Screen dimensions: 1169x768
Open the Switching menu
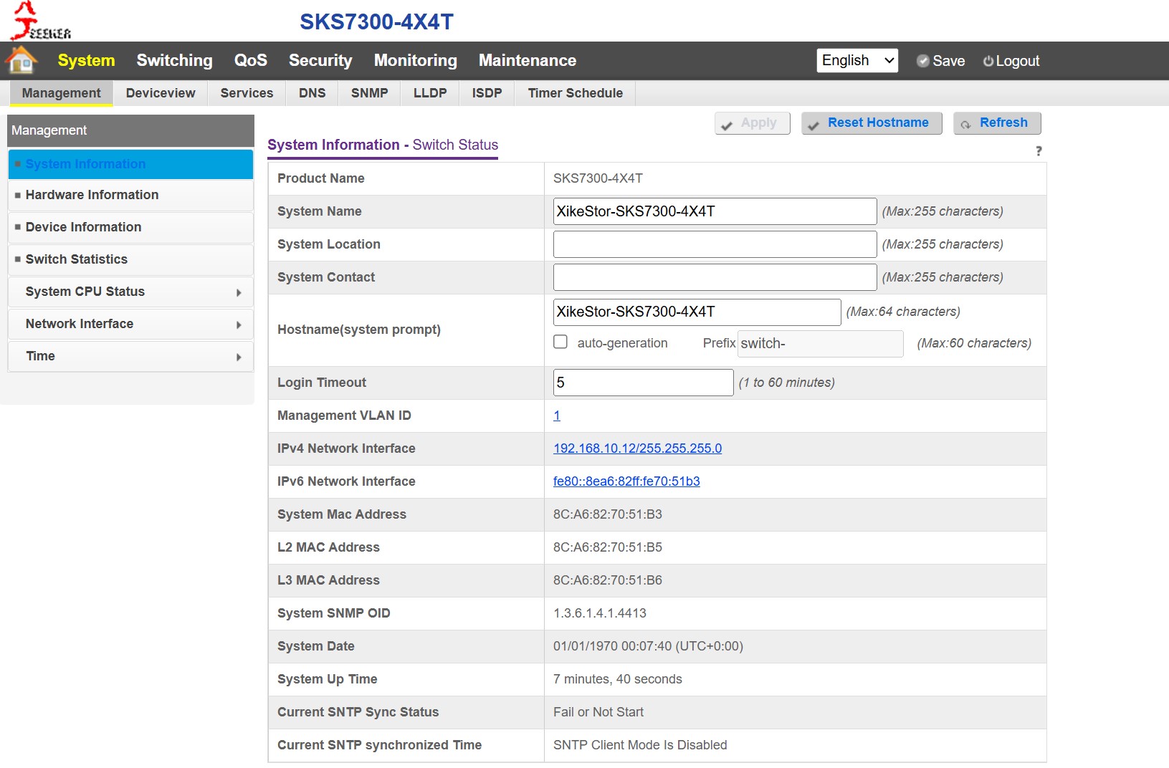(x=175, y=60)
